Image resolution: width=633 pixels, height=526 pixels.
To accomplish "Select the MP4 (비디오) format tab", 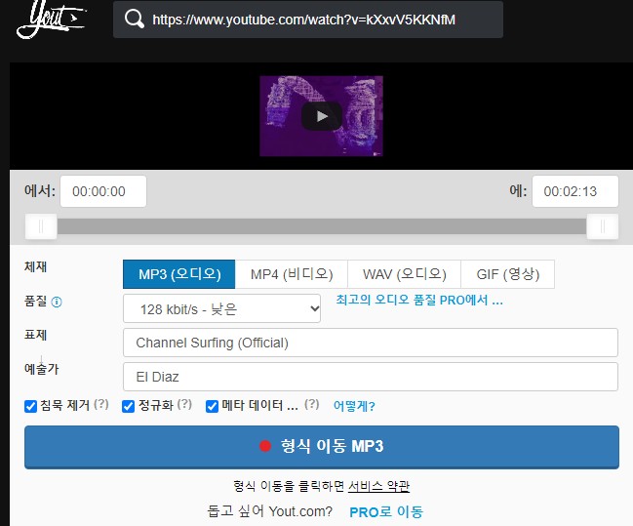I will click(292, 274).
